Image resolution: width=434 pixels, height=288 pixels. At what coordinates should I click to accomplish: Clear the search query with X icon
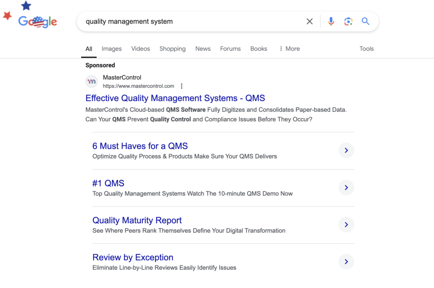pos(310,22)
